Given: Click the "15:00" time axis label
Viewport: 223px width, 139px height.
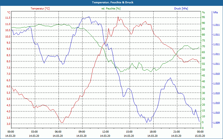Looking at the screenshot, I should 129,132.
